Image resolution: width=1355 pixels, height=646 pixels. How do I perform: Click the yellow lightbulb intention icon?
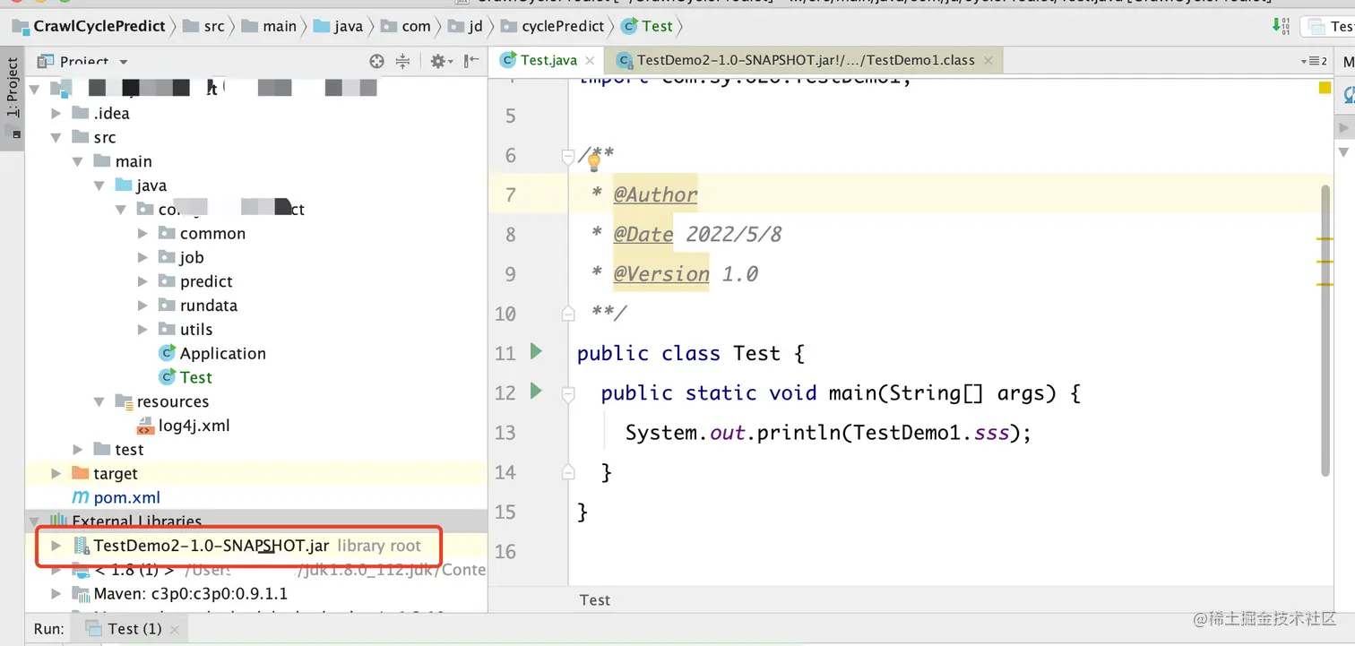593,162
